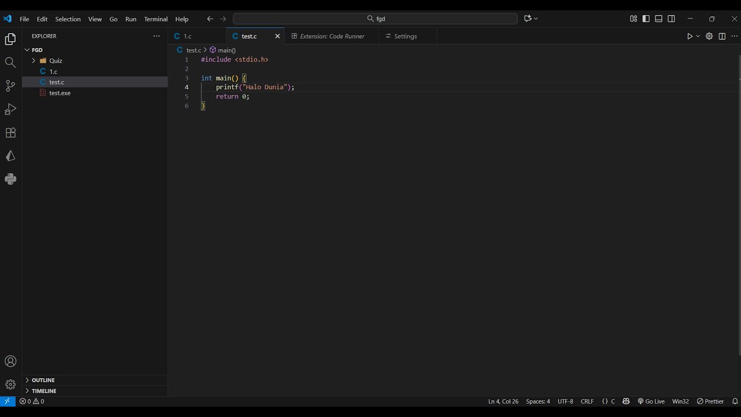Select language mode C in status bar
741x417 pixels.
click(x=608, y=401)
